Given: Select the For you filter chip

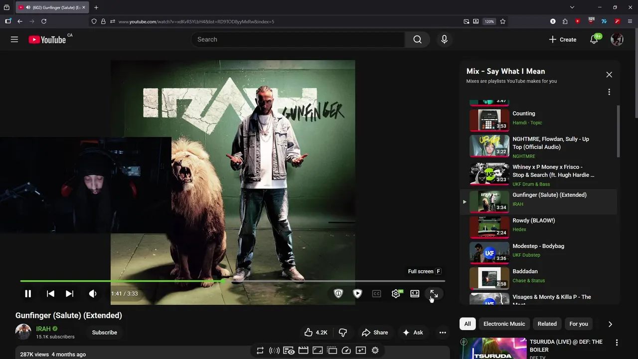Looking at the screenshot, I should [579, 324].
